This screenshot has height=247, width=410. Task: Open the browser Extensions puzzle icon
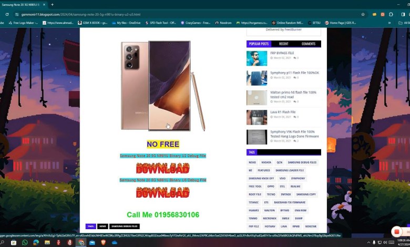(391, 14)
